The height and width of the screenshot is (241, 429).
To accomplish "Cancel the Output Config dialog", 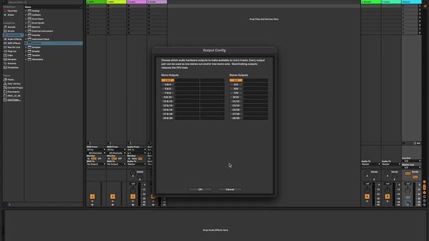I will tap(230, 189).
